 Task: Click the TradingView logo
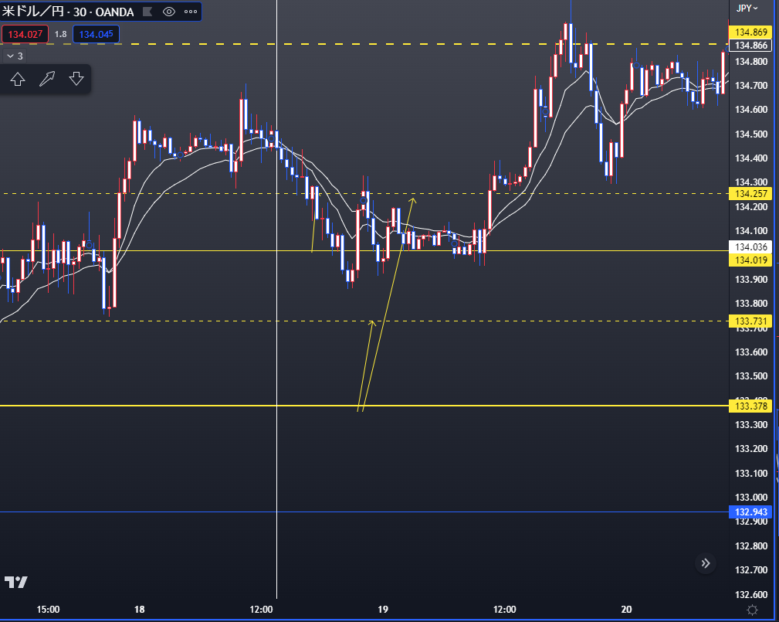coord(15,582)
